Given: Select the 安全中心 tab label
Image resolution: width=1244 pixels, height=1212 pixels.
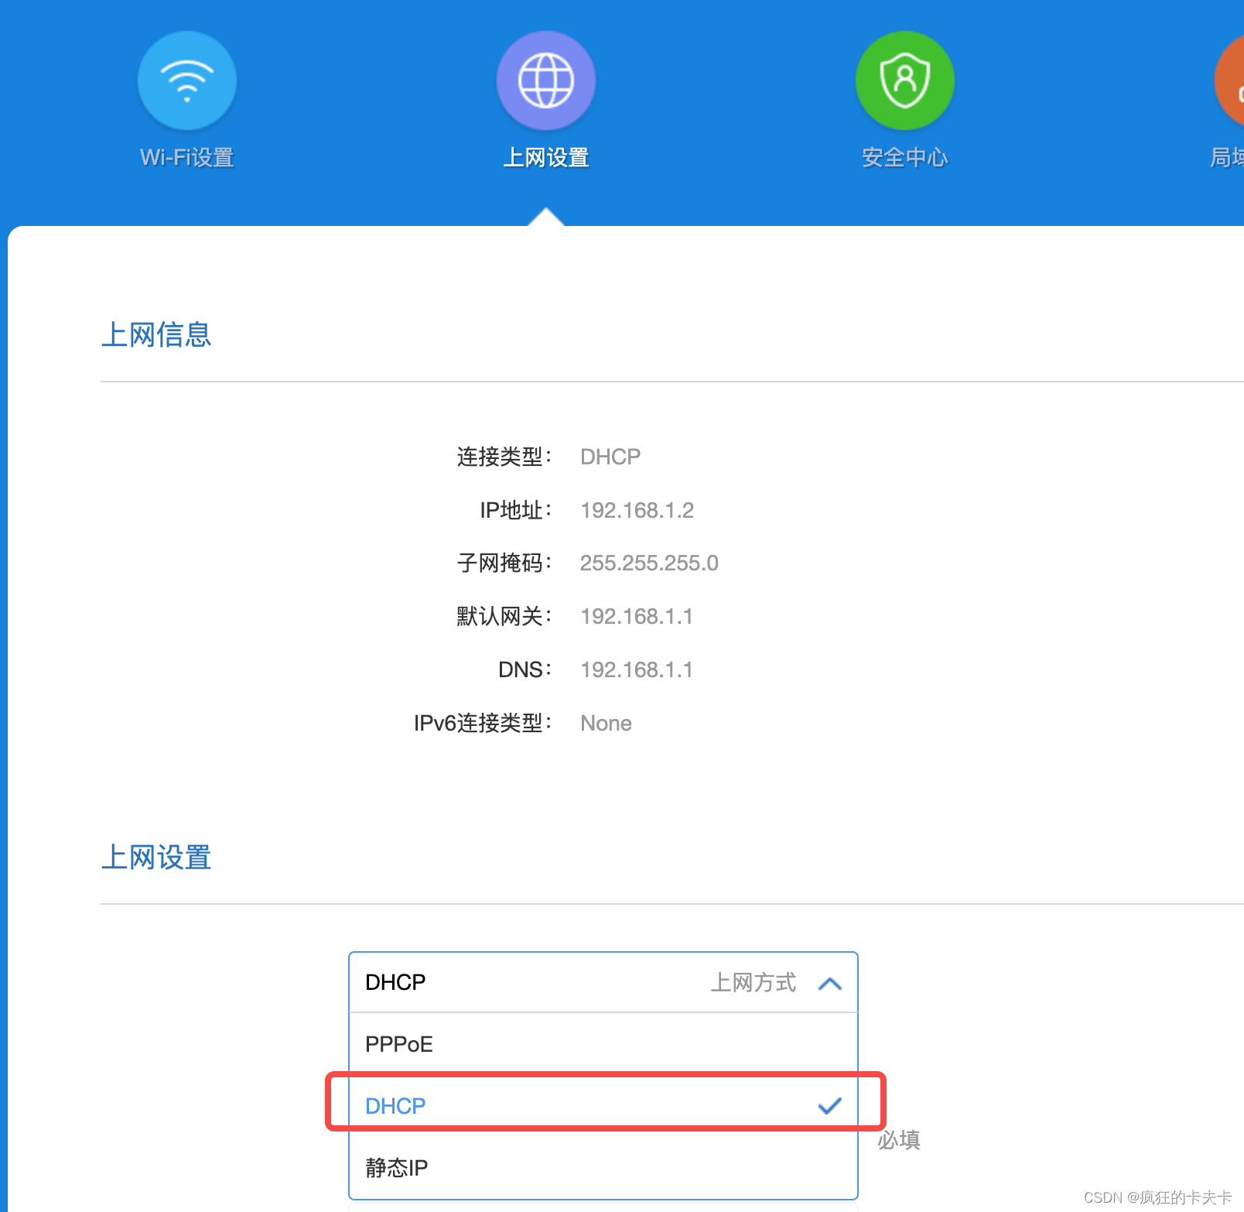Looking at the screenshot, I should [905, 158].
